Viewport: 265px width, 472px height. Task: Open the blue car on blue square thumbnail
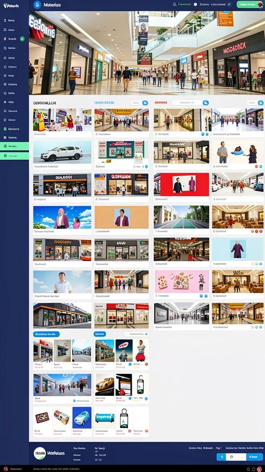pyautogui.click(x=82, y=418)
